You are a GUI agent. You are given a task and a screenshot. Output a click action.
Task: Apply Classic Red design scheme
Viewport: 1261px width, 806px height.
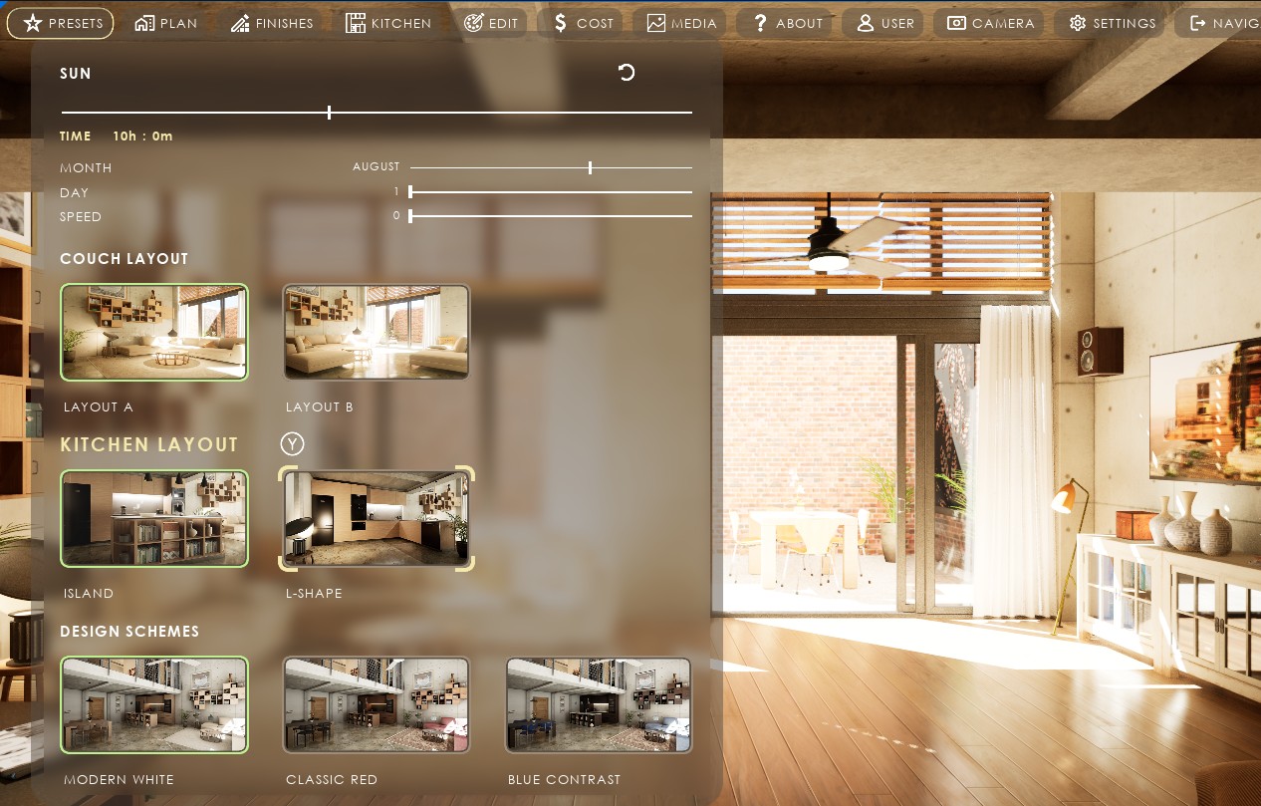(377, 704)
